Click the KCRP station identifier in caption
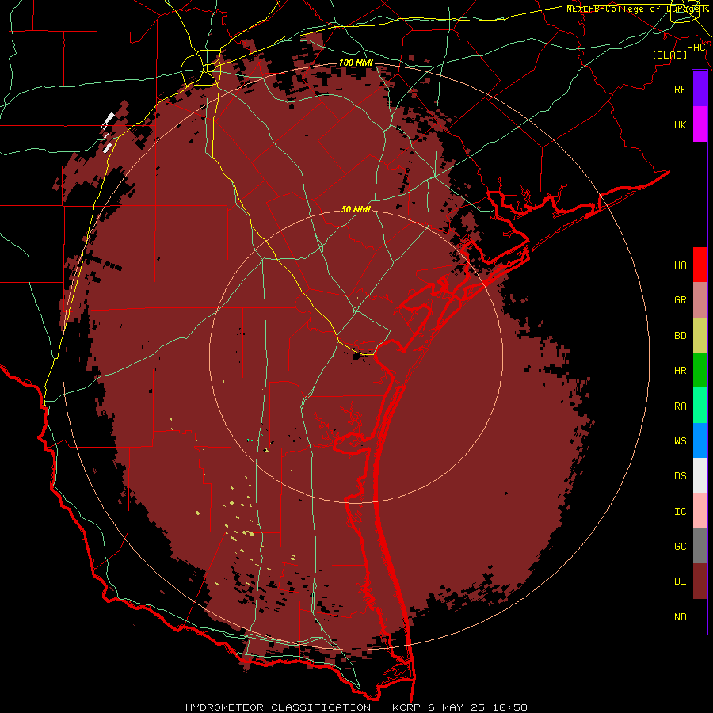The height and width of the screenshot is (713, 713). click(406, 707)
